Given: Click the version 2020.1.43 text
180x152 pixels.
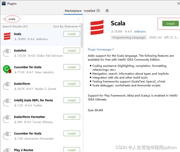Looking at the screenshot, I should (155, 37).
